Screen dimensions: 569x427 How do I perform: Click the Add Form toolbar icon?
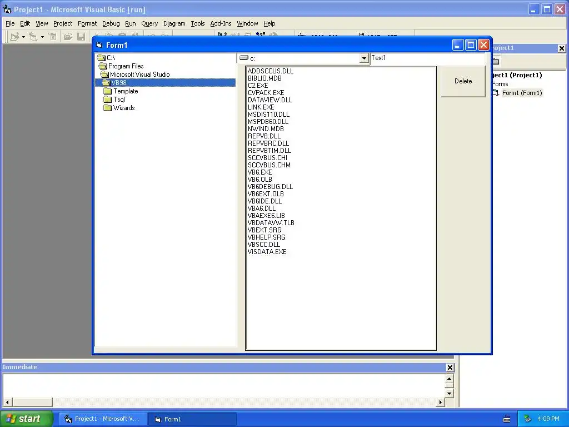pos(33,37)
